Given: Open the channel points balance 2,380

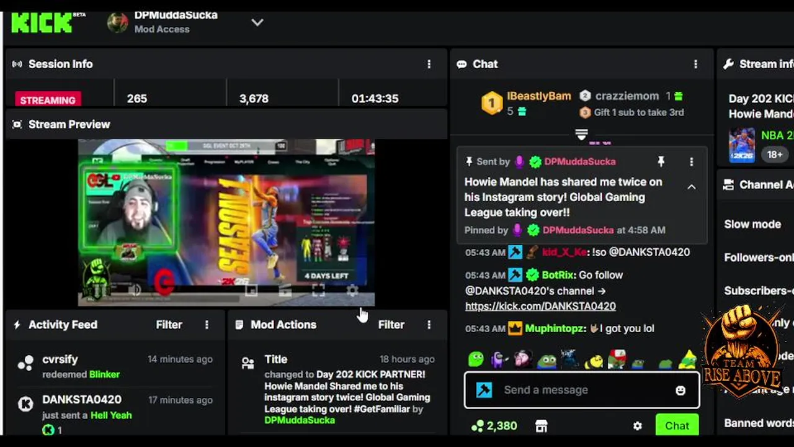Looking at the screenshot, I should (x=494, y=426).
